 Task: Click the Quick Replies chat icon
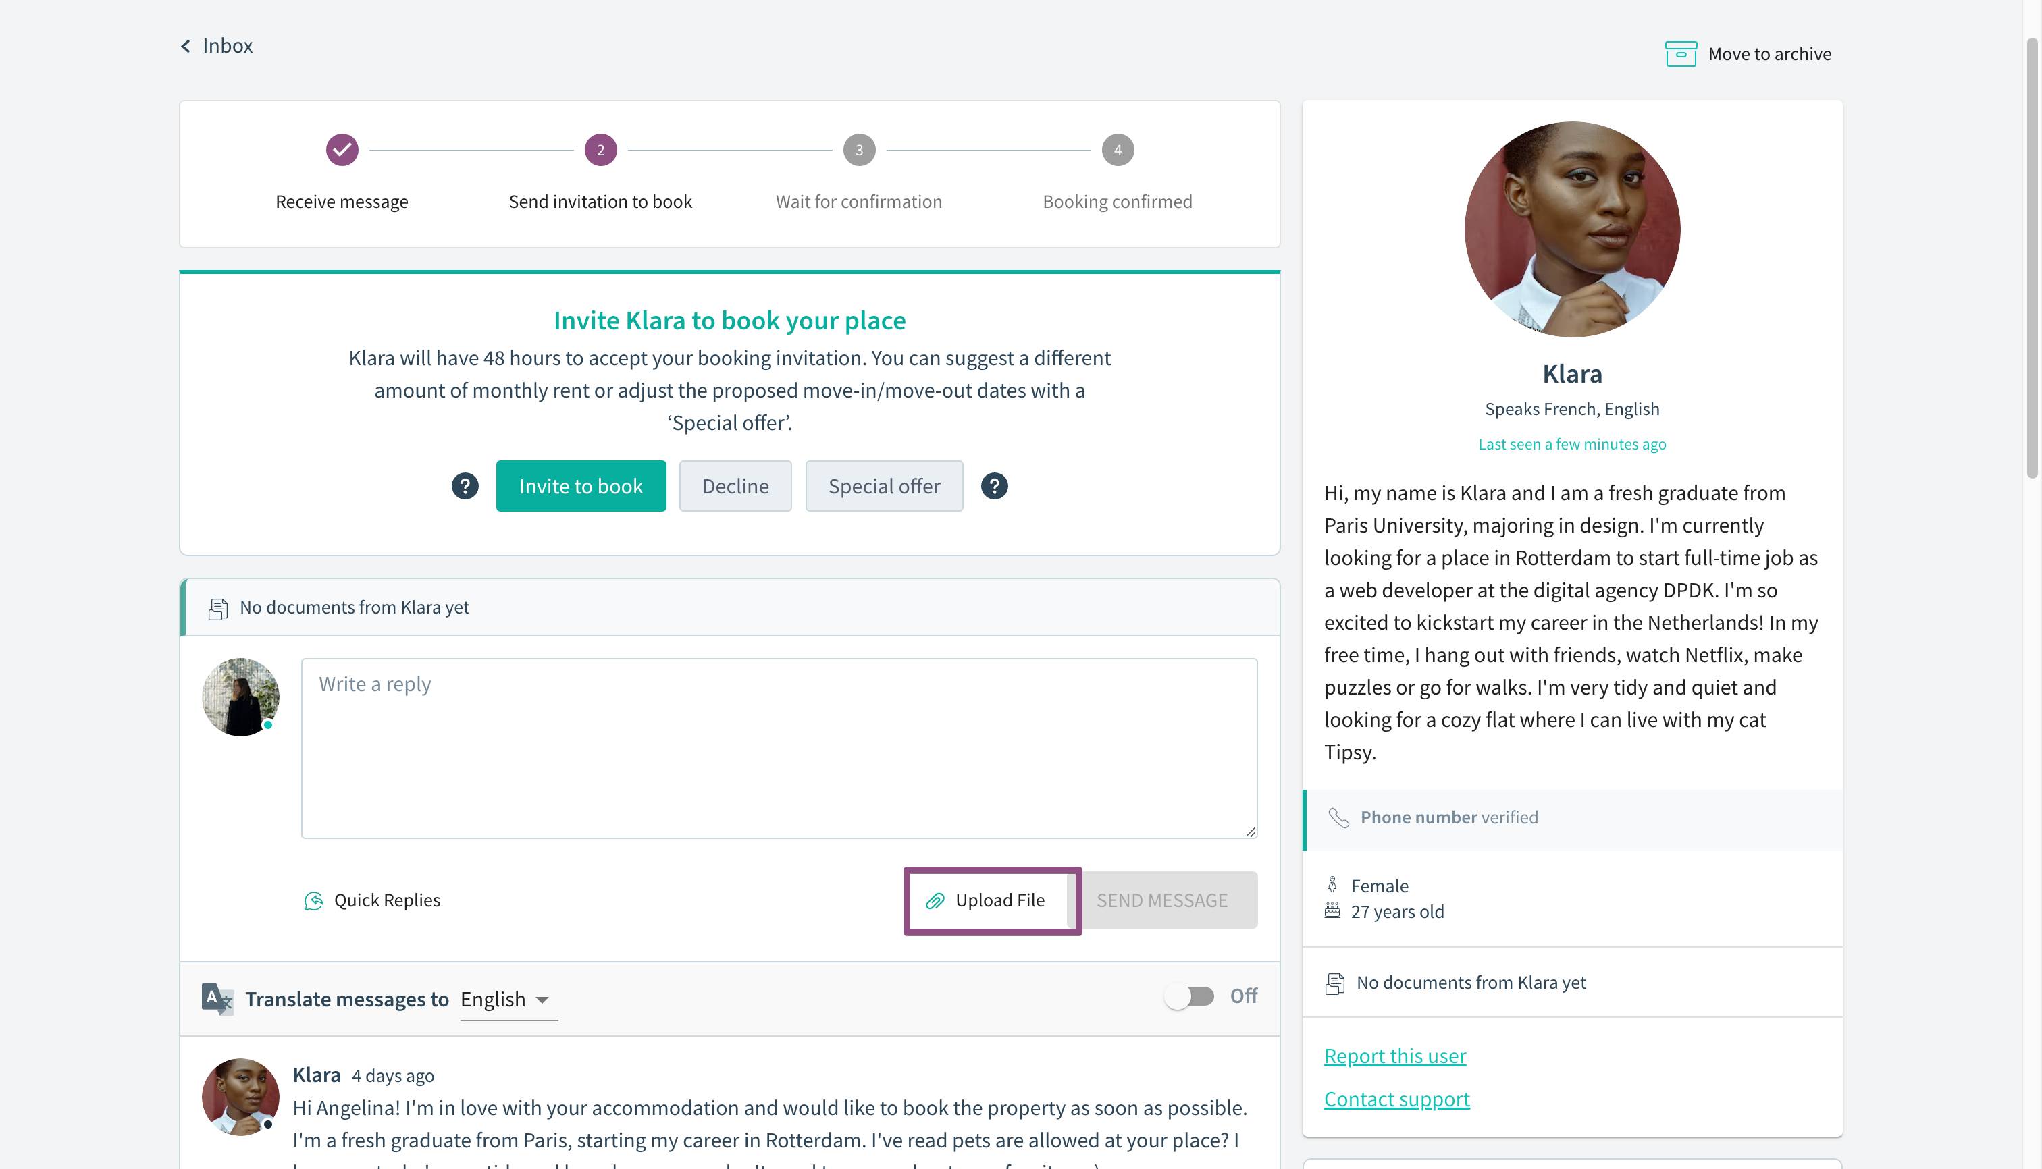click(x=313, y=901)
